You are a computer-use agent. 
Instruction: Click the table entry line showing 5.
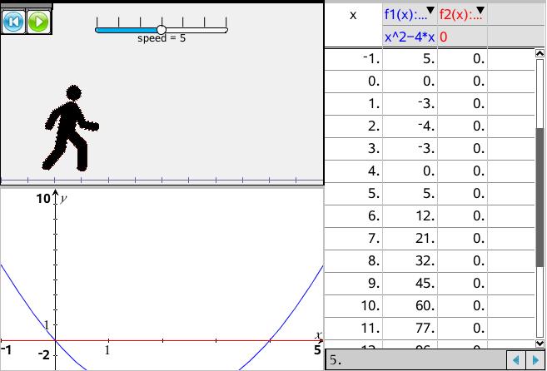(416, 361)
